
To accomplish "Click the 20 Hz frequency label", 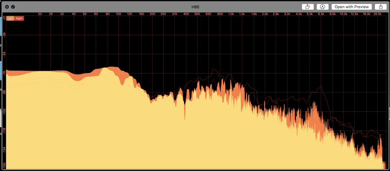I will tap(40, 14).
